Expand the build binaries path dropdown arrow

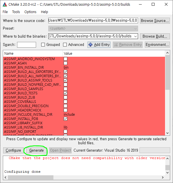click(x=136, y=36)
